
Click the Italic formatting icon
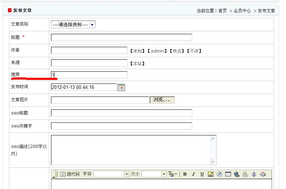pos(193,174)
